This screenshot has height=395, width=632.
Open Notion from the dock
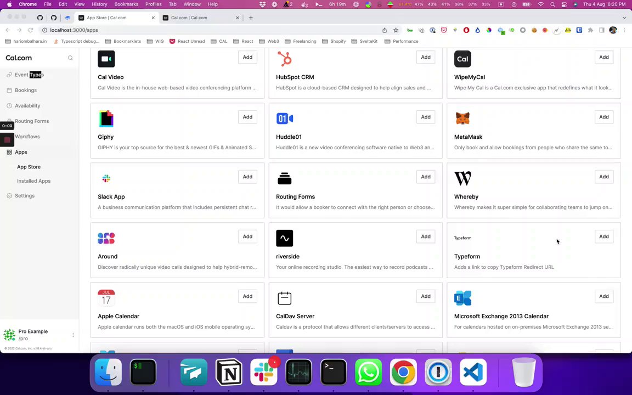pos(229,372)
